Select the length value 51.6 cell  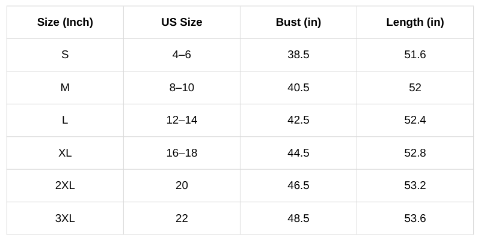click(x=415, y=55)
